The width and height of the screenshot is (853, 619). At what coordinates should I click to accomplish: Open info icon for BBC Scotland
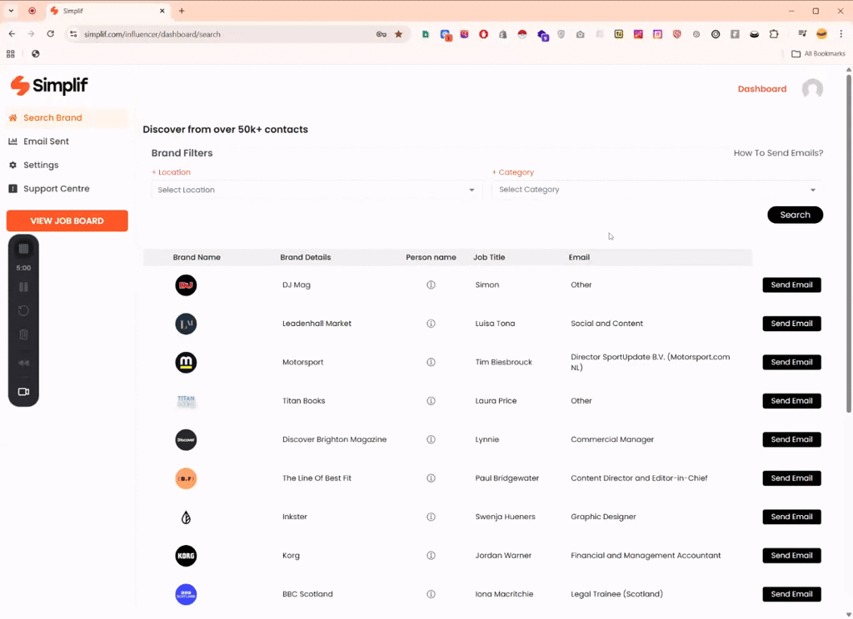point(431,594)
